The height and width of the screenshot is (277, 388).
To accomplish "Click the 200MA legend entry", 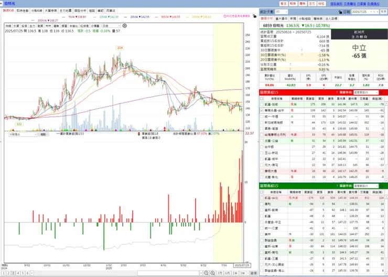I will point(45,20).
